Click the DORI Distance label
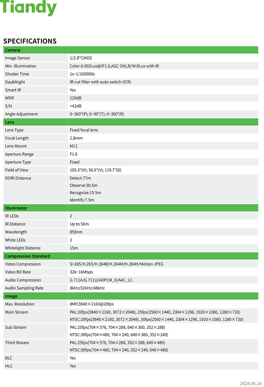Screen dimensions: 264x387 (x=18, y=178)
